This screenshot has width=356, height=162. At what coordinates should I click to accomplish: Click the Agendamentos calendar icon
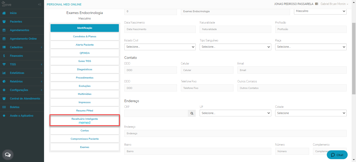(4, 30)
